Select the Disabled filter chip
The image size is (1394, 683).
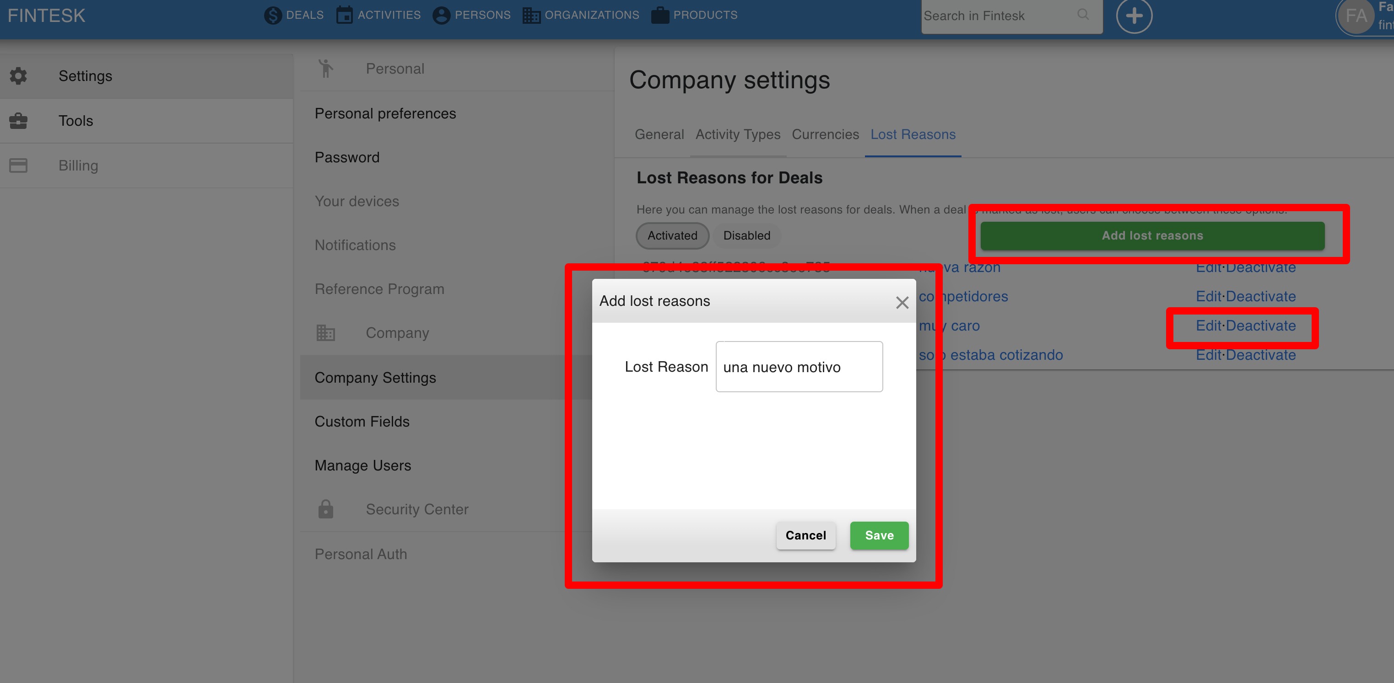pyautogui.click(x=746, y=236)
